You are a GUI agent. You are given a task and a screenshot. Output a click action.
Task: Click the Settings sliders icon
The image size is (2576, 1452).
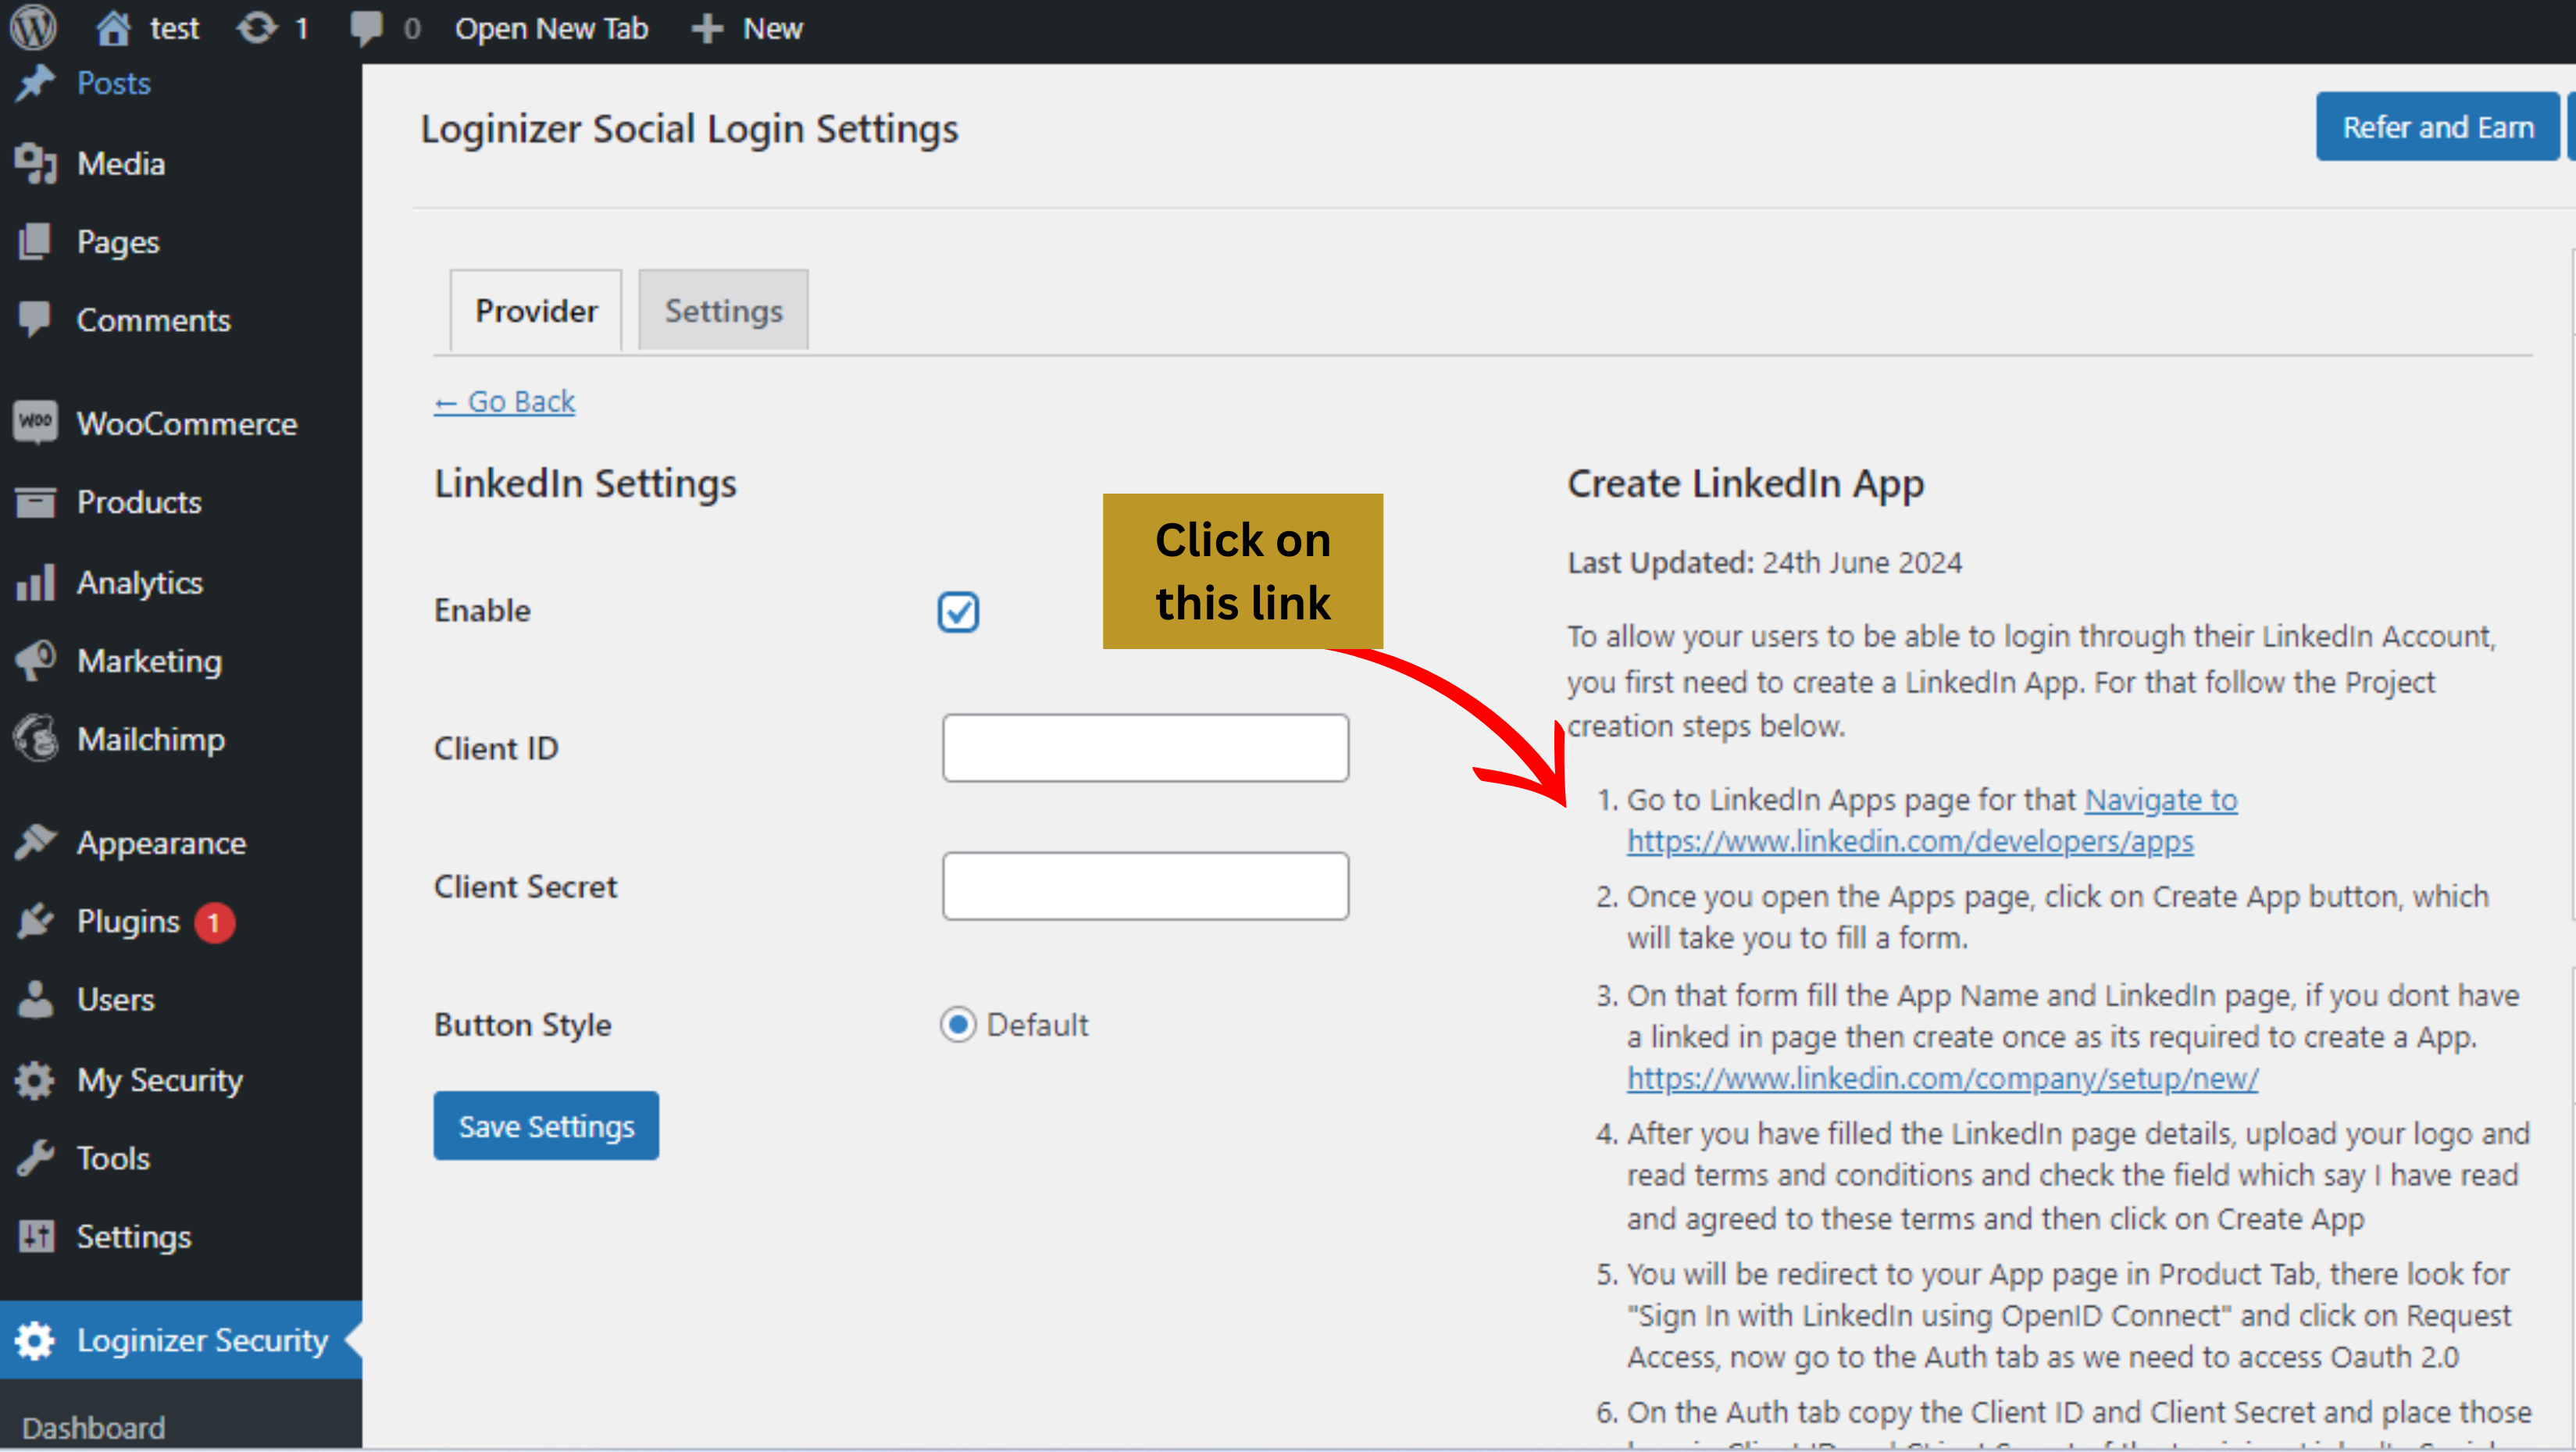[35, 1237]
